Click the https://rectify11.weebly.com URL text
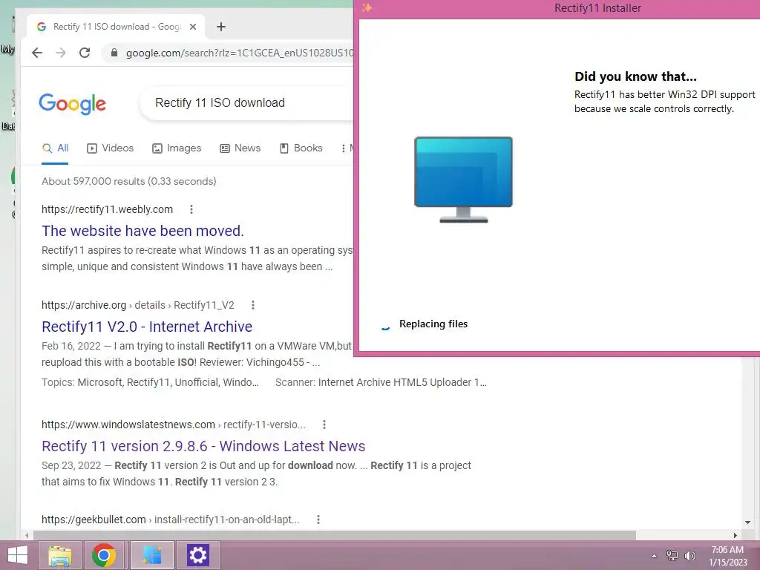Screen dimensions: 760x570 click(x=107, y=209)
